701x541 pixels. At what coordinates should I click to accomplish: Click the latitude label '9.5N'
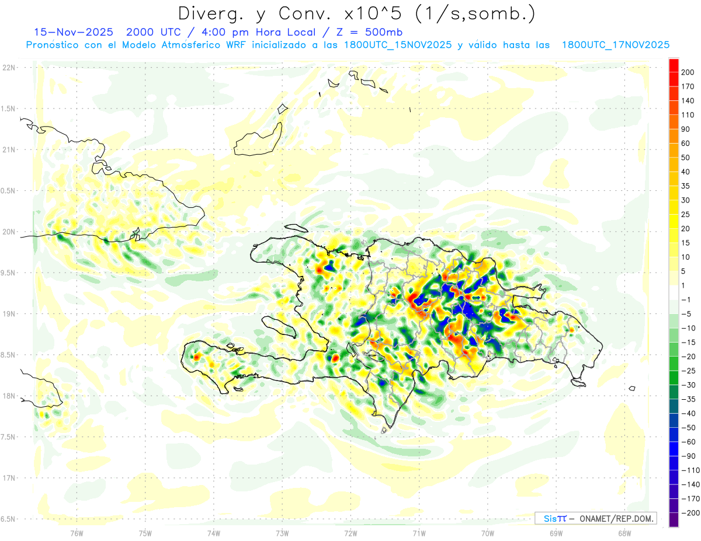[x=8, y=273]
